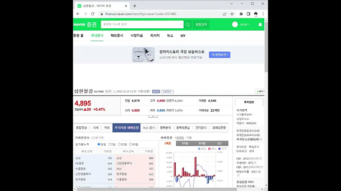Open the user nickname dropdown
341x191 pixels.
pyautogui.click(x=245, y=25)
